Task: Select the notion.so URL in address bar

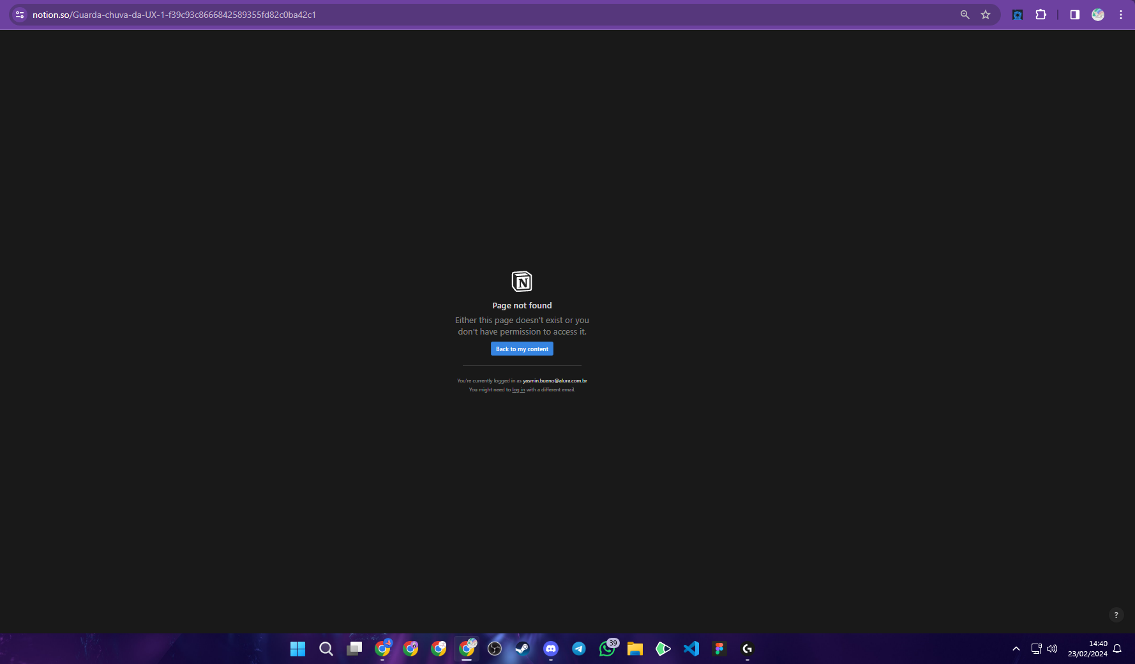Action: 174,15
